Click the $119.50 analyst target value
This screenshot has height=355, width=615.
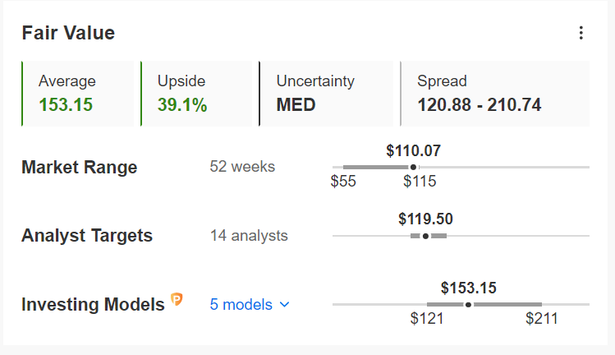coord(425,219)
